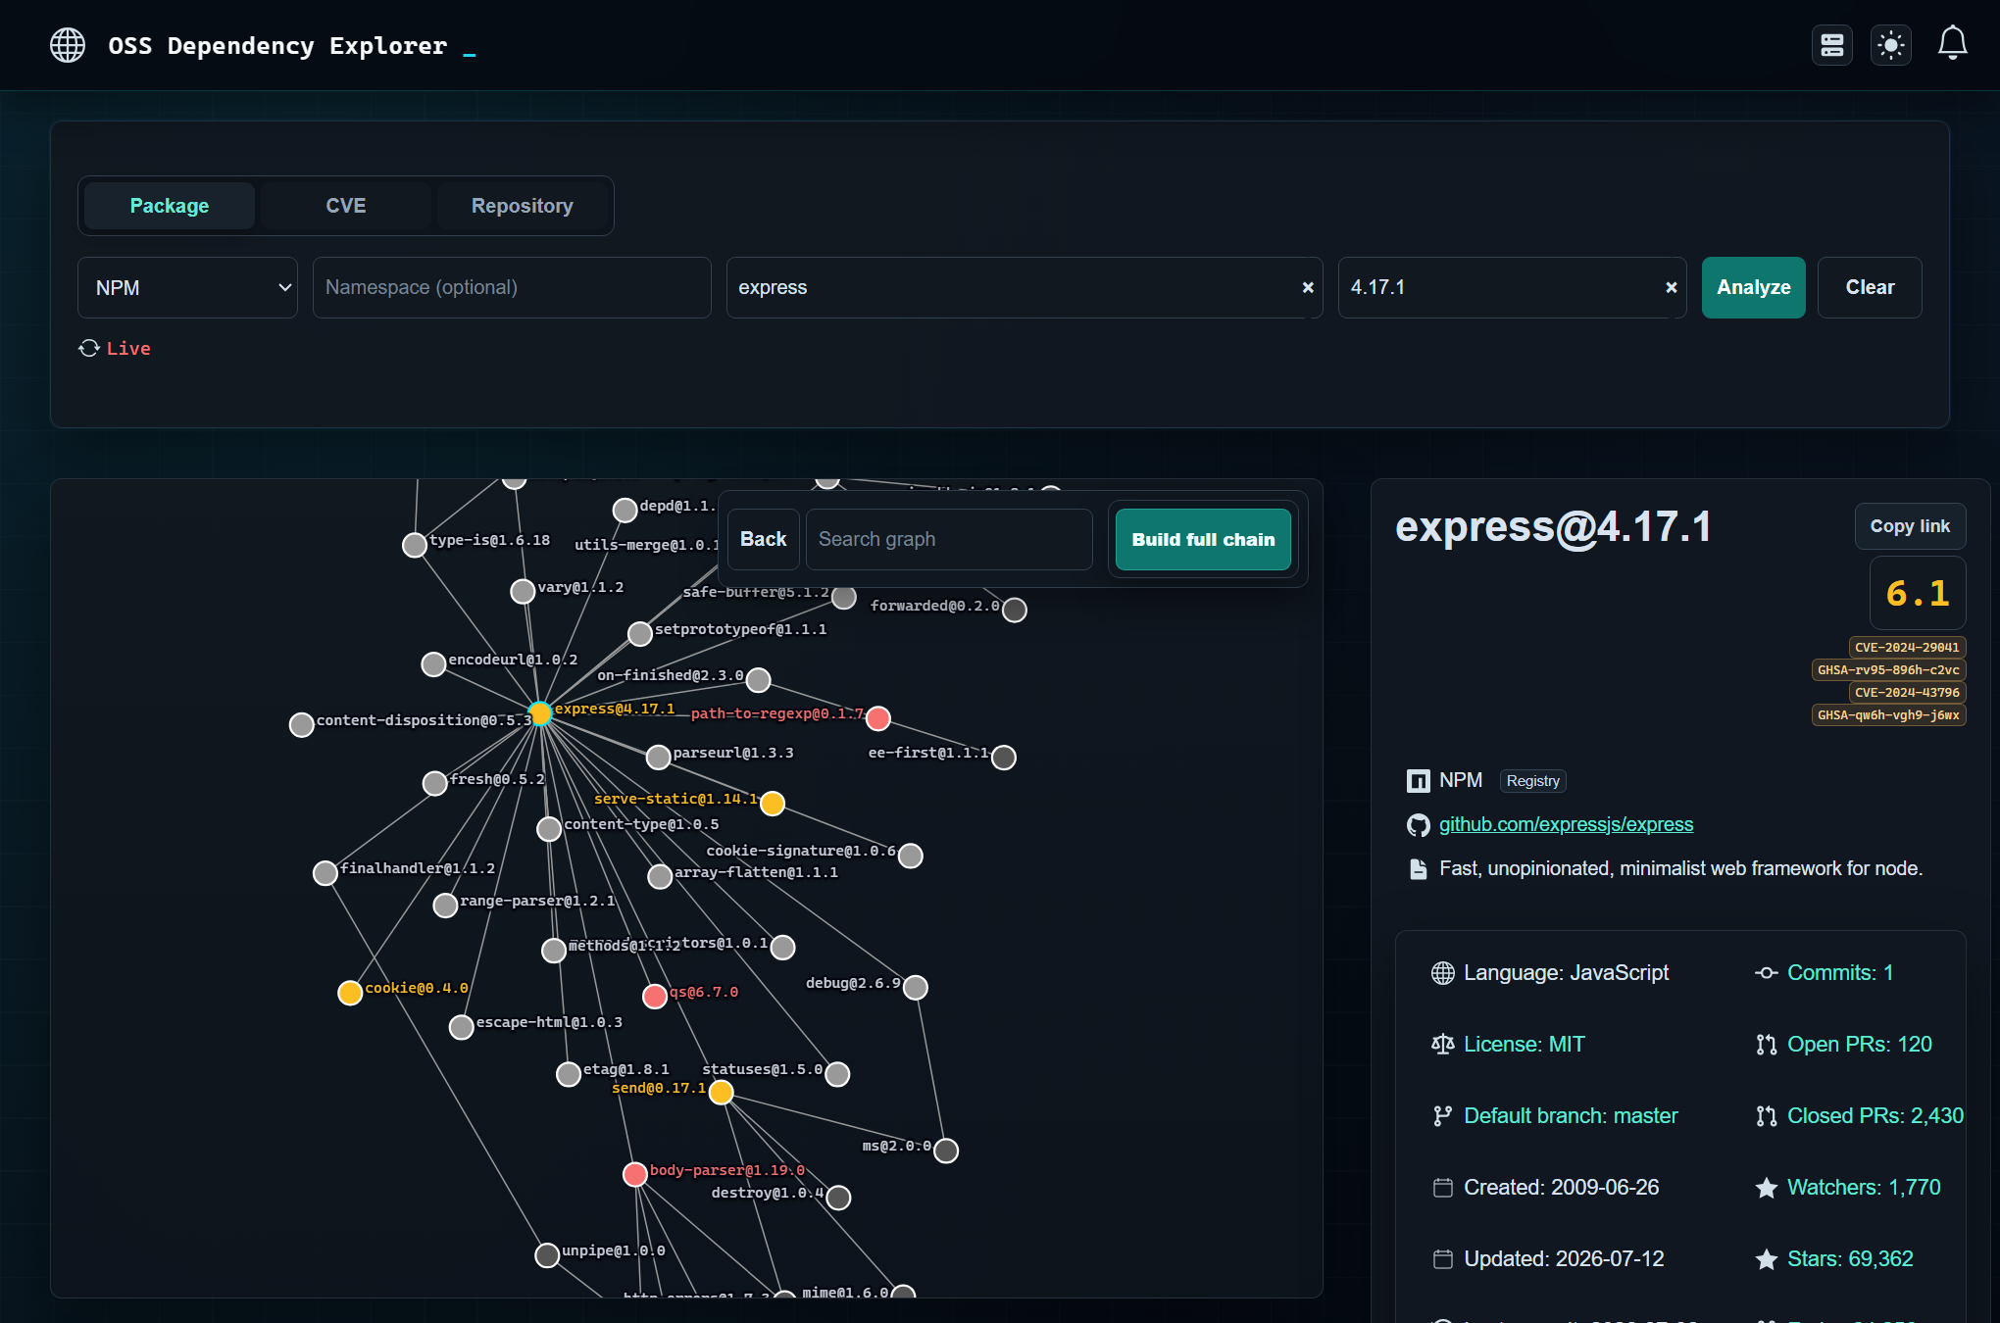Open the server list icon
Viewport: 2000px width, 1323px height.
(1831, 45)
